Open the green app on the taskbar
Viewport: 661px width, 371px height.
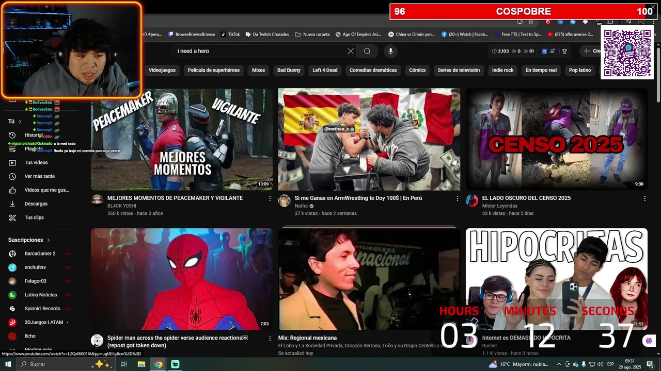pos(175,364)
